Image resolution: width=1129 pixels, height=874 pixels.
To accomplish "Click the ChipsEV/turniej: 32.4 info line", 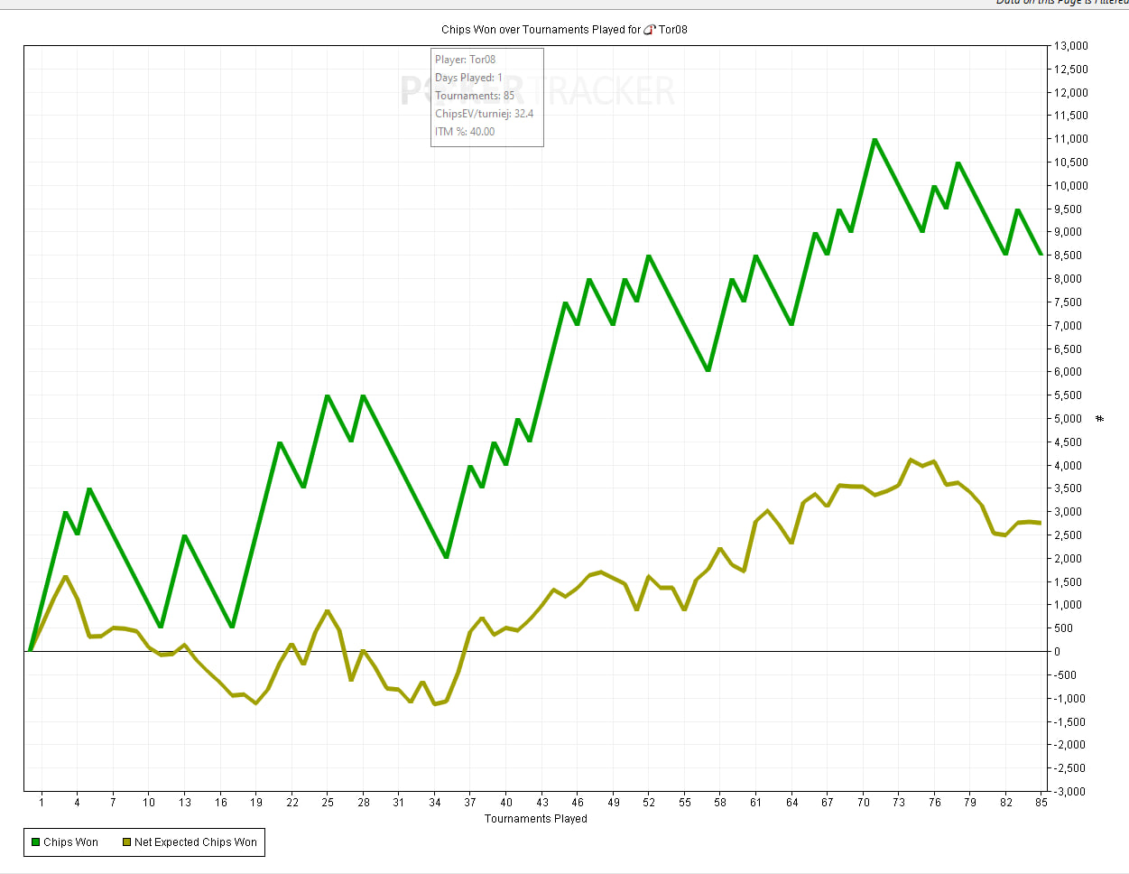I will coord(485,114).
